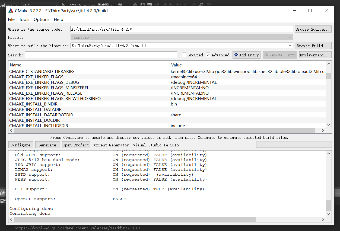The height and width of the screenshot is (231, 340).
Task: Click the output log scroll-up arrow
Action: tap(329, 153)
